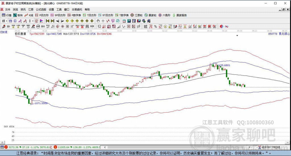Select the red fan-lines angle tool
Viewport: 291px width, 156px height.
104,26
